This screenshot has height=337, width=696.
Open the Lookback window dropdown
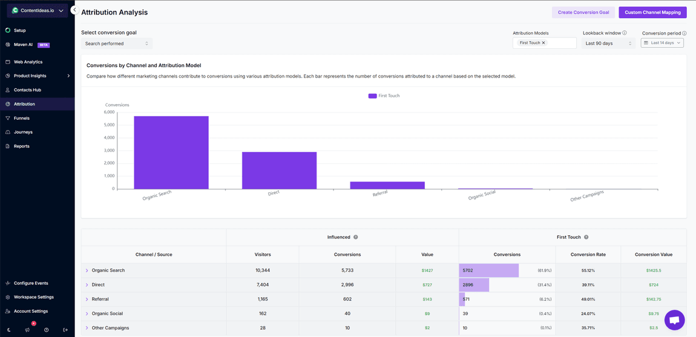[x=608, y=44]
